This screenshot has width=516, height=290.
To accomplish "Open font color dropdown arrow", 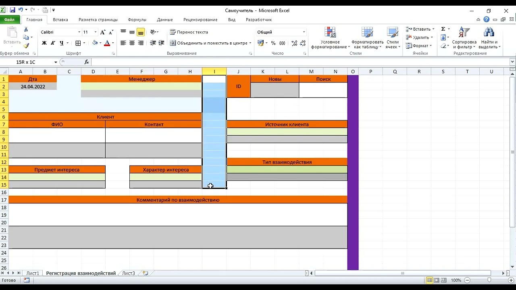I will (x=113, y=43).
